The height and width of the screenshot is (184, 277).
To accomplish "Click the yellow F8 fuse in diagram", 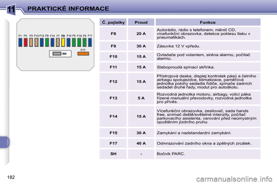I will (x=63, y=43).
